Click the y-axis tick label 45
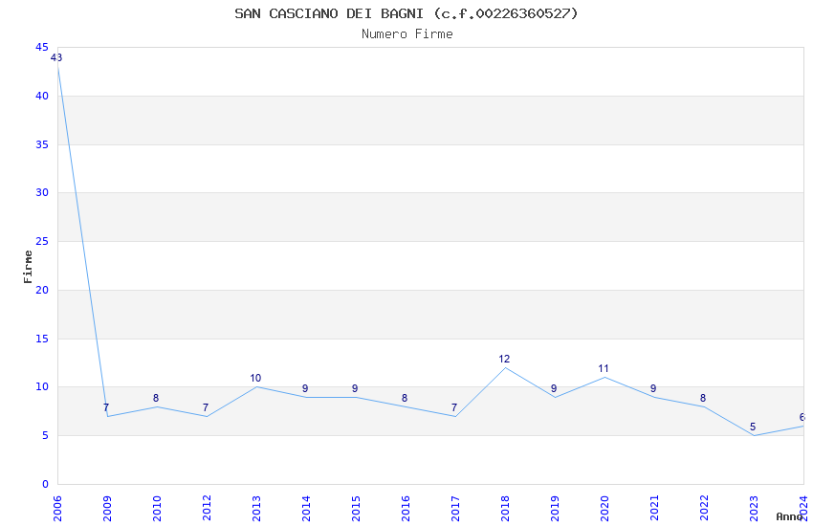This screenshot has height=526, width=813. [x=42, y=47]
